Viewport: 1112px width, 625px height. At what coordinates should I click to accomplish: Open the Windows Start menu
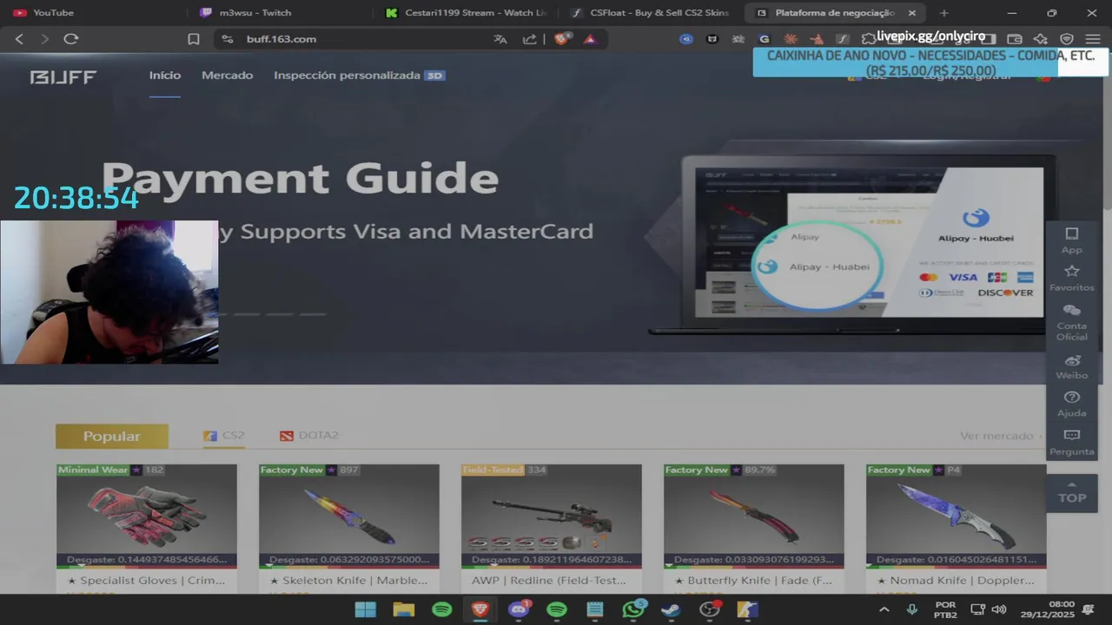tap(366, 609)
